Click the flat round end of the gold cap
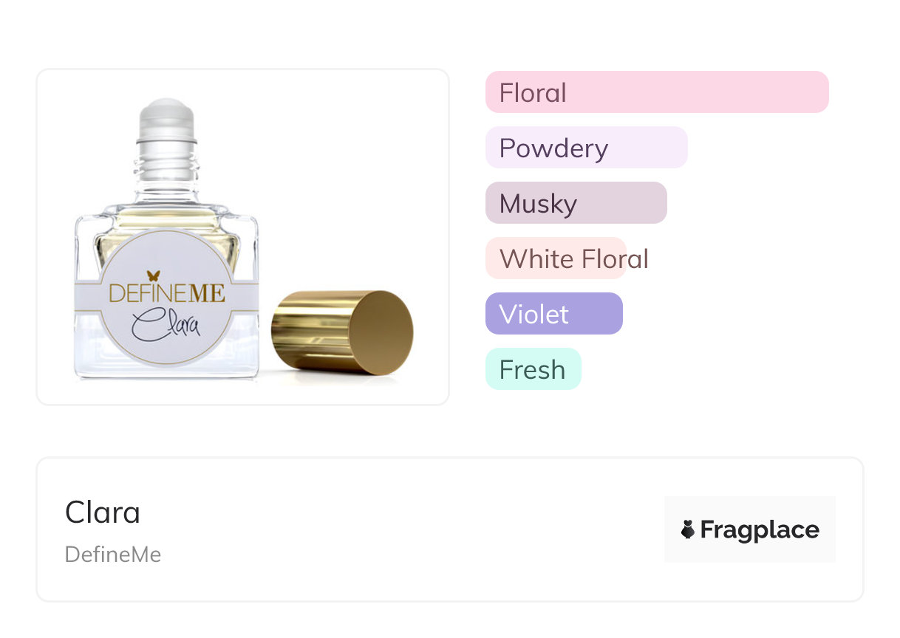This screenshot has height=638, width=900. click(381, 332)
